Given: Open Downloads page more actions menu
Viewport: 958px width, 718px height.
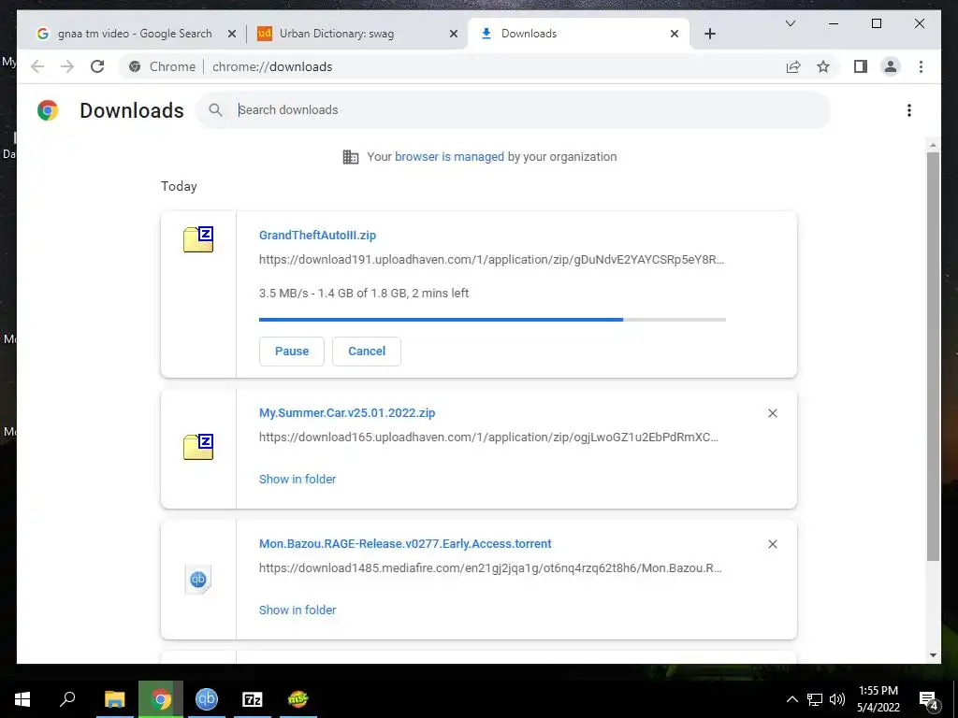Looking at the screenshot, I should tap(909, 110).
